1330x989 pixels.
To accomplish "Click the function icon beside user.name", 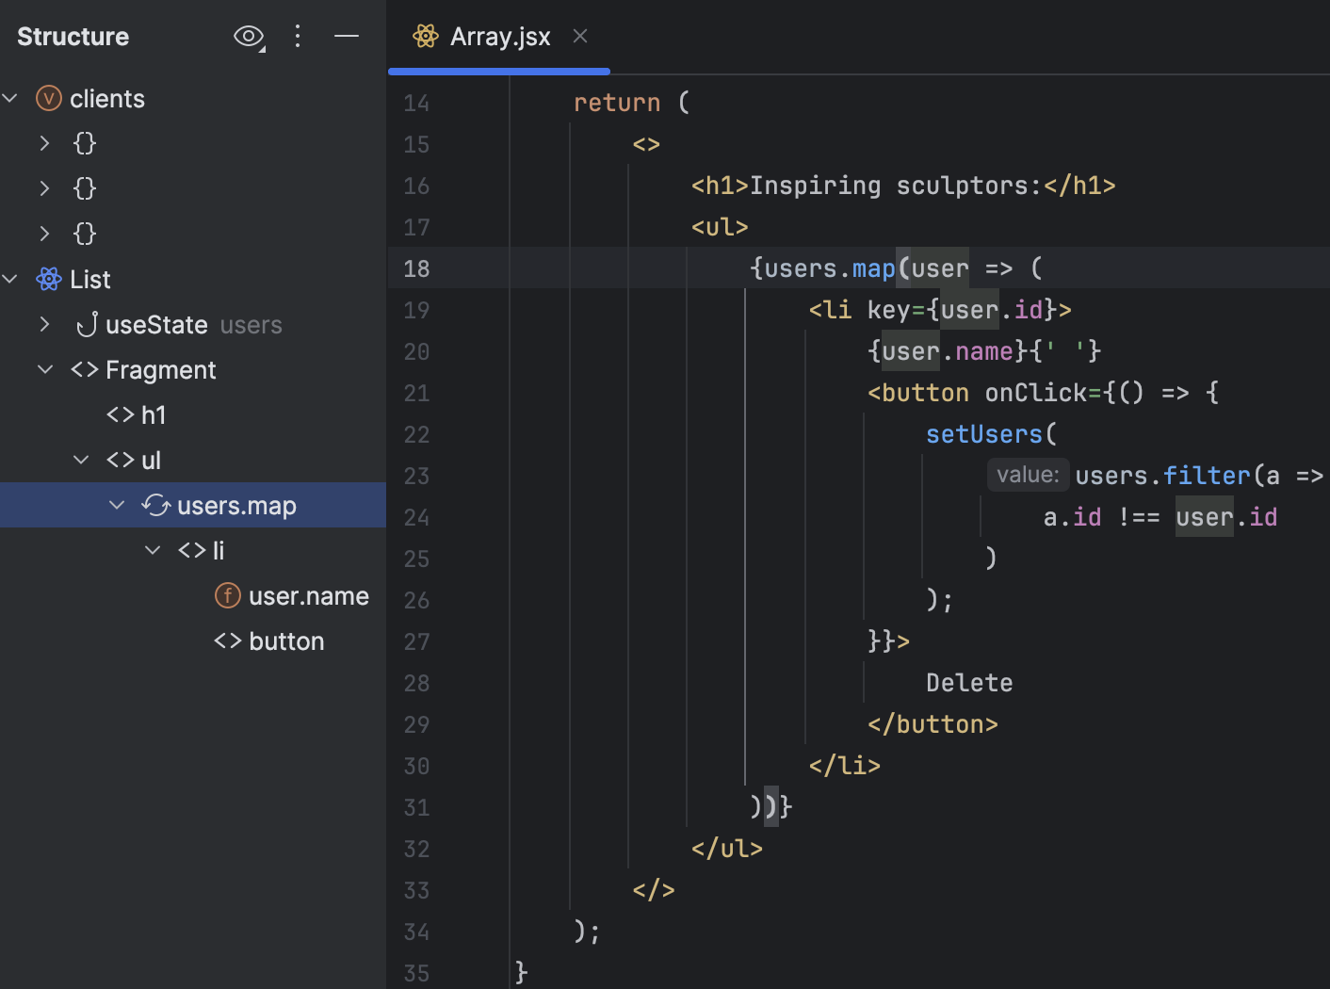I will tap(227, 595).
